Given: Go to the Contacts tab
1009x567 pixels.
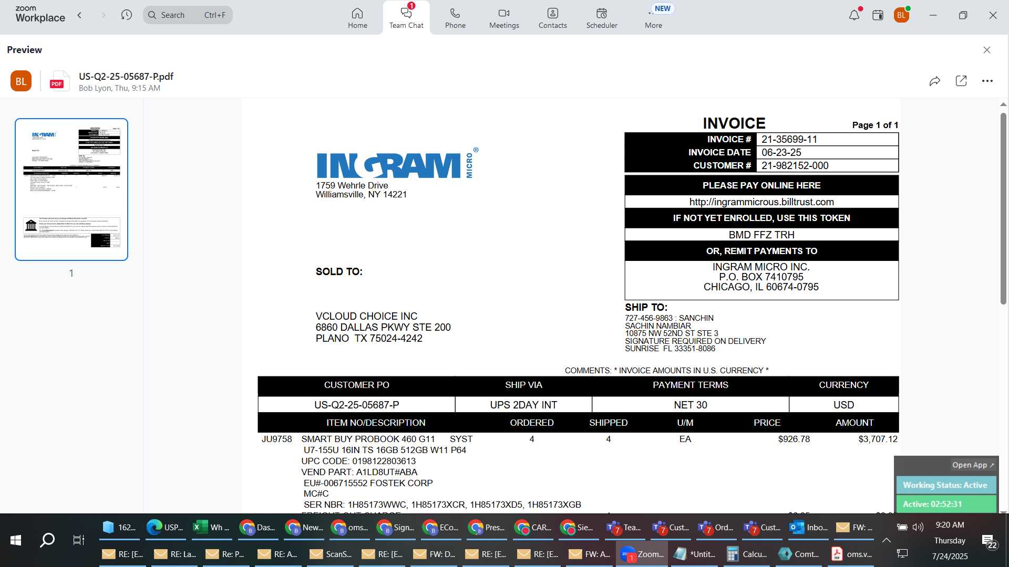Looking at the screenshot, I should [552, 18].
